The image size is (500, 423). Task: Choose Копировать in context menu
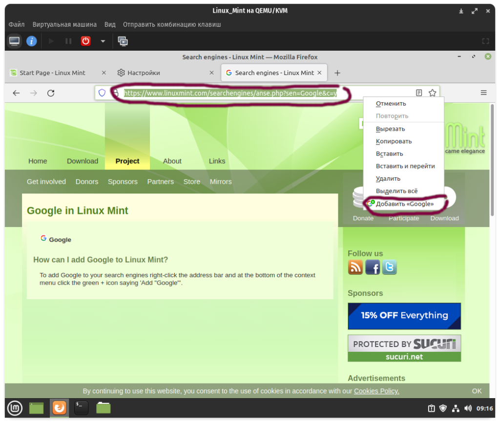pyautogui.click(x=403, y=141)
